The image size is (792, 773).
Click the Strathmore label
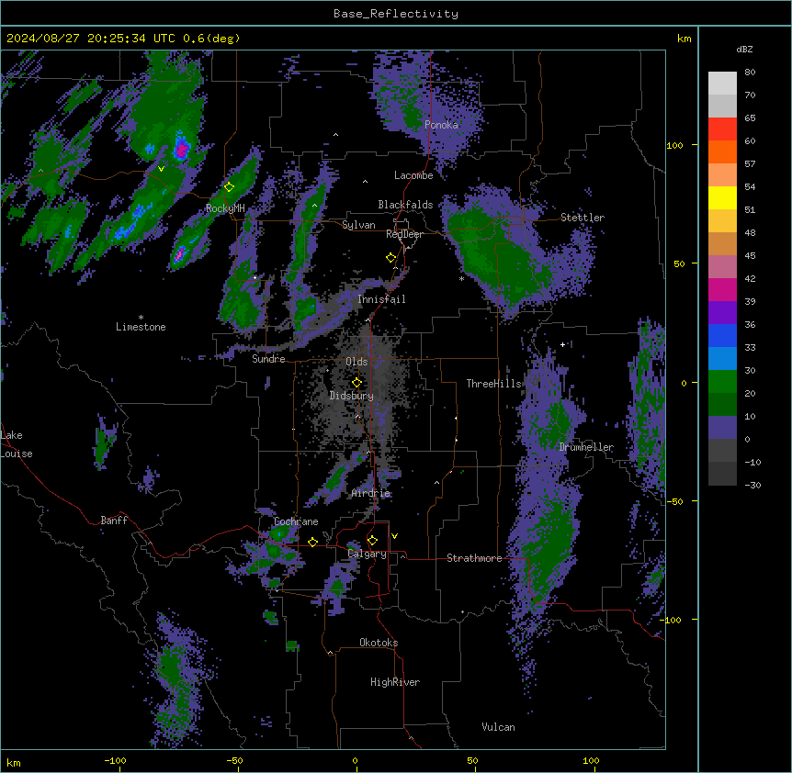tap(474, 558)
